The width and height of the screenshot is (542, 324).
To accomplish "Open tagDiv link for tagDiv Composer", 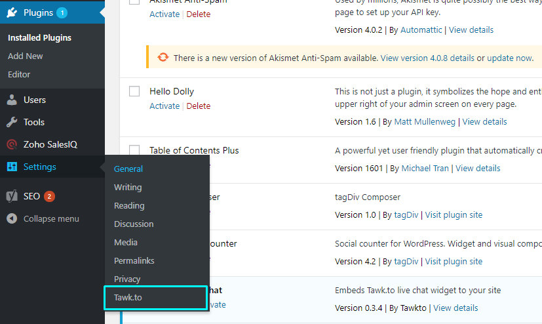I will [406, 214].
